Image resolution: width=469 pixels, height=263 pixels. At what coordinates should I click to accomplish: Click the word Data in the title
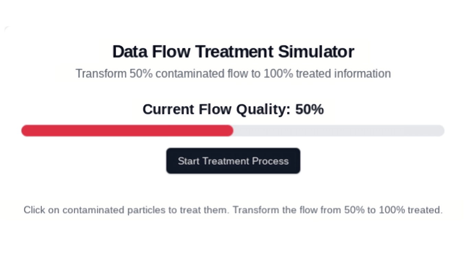(130, 52)
